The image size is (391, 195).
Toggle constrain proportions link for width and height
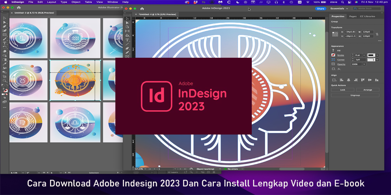[x=377, y=34]
